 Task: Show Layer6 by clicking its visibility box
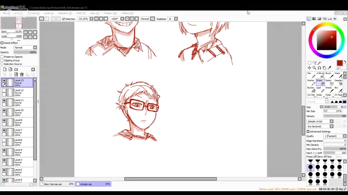tap(4, 141)
